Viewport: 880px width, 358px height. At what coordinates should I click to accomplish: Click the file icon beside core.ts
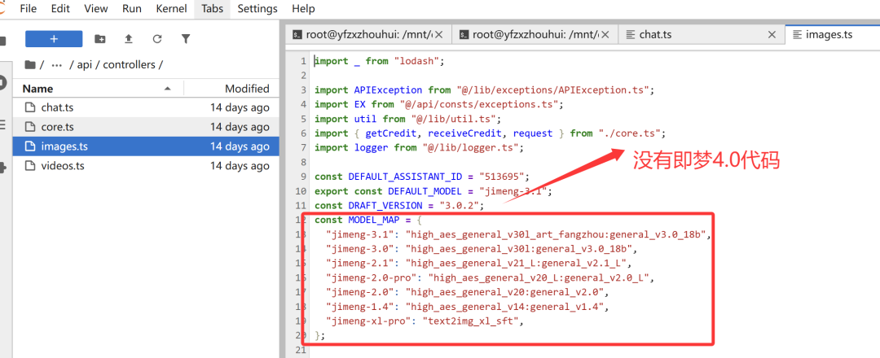pyautogui.click(x=30, y=127)
